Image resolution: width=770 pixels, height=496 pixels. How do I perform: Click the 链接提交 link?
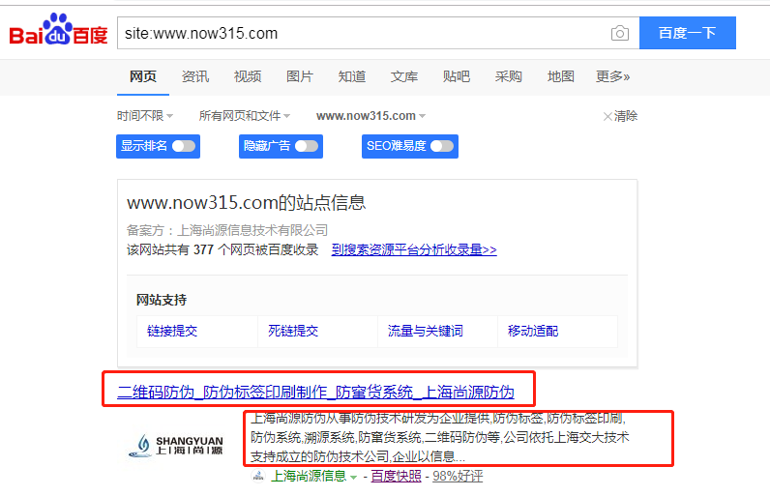172,332
